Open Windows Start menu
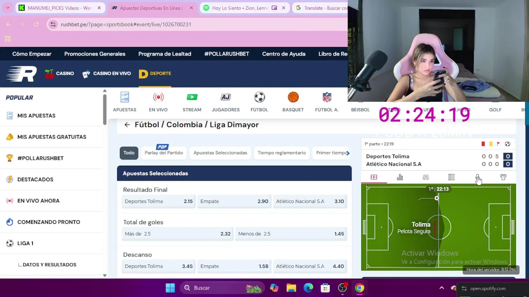 (170, 288)
